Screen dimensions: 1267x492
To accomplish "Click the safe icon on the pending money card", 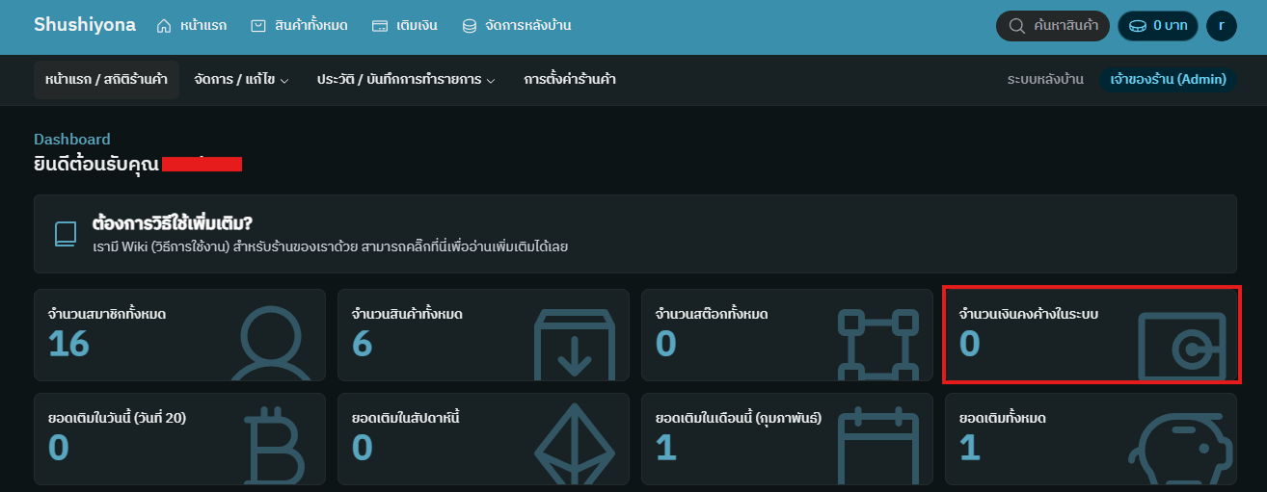I will pyautogui.click(x=1182, y=347).
